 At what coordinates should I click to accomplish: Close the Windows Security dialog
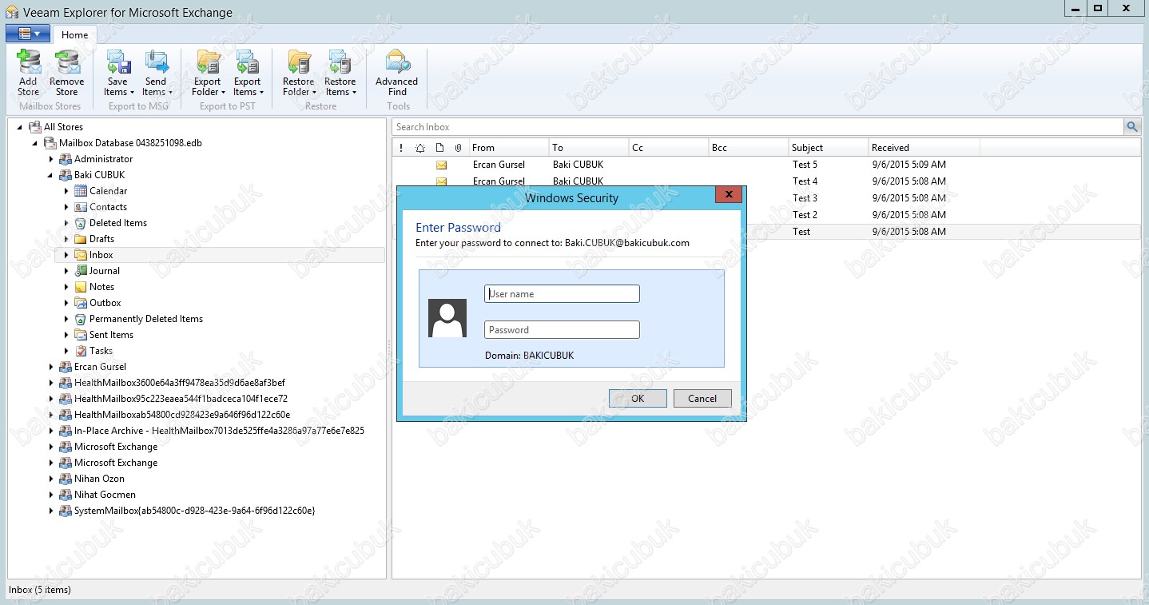(x=728, y=195)
